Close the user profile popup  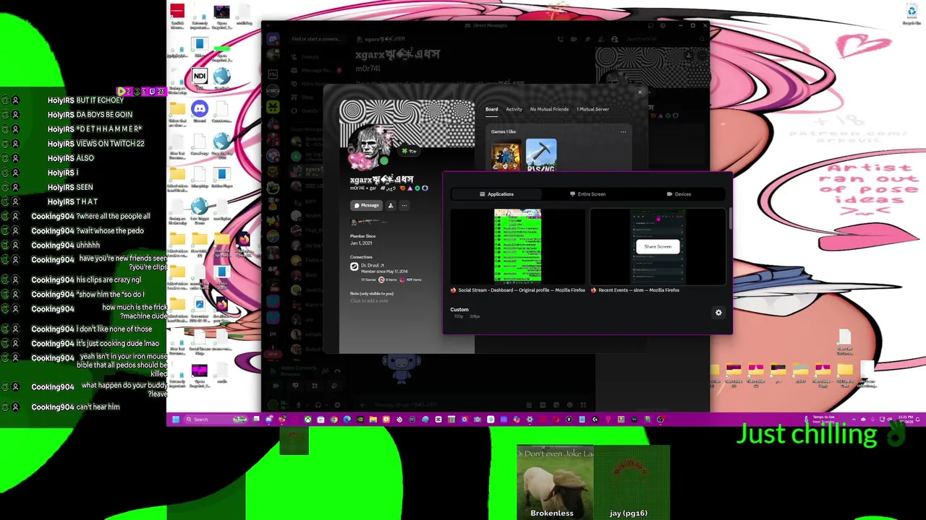tap(640, 92)
